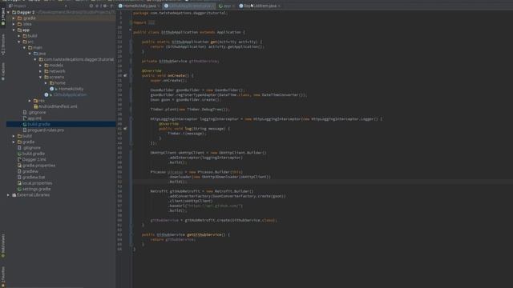The image size is (513, 288).
Task: Click the settings.gradle file icon
Action: 19,189
